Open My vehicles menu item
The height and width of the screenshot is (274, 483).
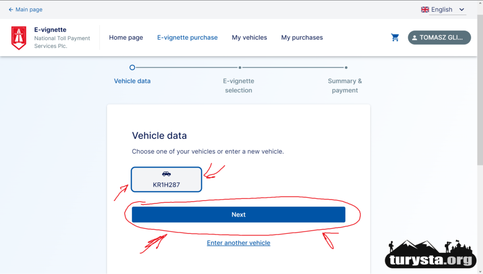(250, 38)
